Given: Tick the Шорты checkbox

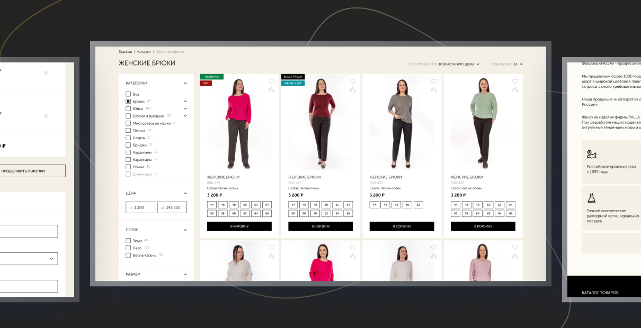Looking at the screenshot, I should click(x=128, y=138).
